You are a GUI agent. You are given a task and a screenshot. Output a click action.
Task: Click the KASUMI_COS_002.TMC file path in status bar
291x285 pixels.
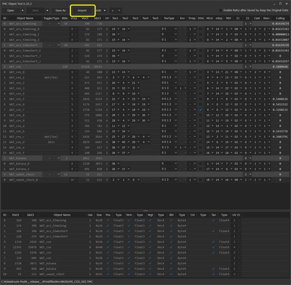point(47,282)
